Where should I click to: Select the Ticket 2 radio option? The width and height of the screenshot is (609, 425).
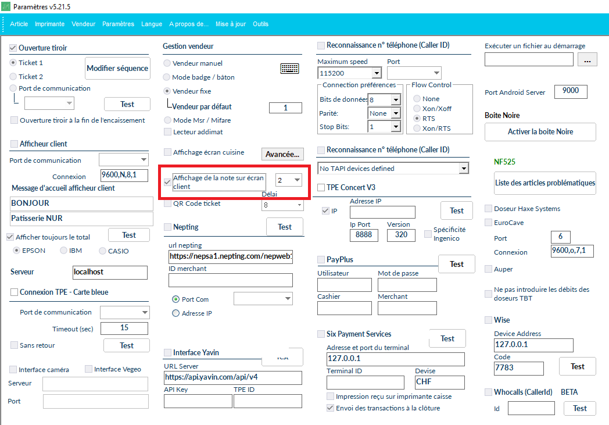point(13,77)
